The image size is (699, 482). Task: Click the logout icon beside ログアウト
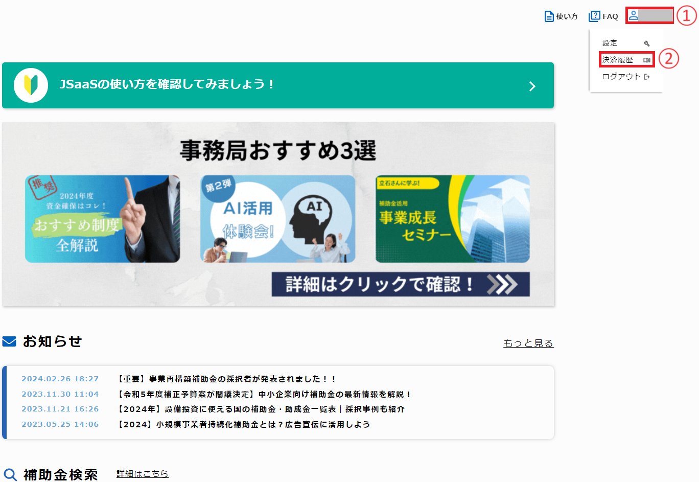[x=646, y=75]
